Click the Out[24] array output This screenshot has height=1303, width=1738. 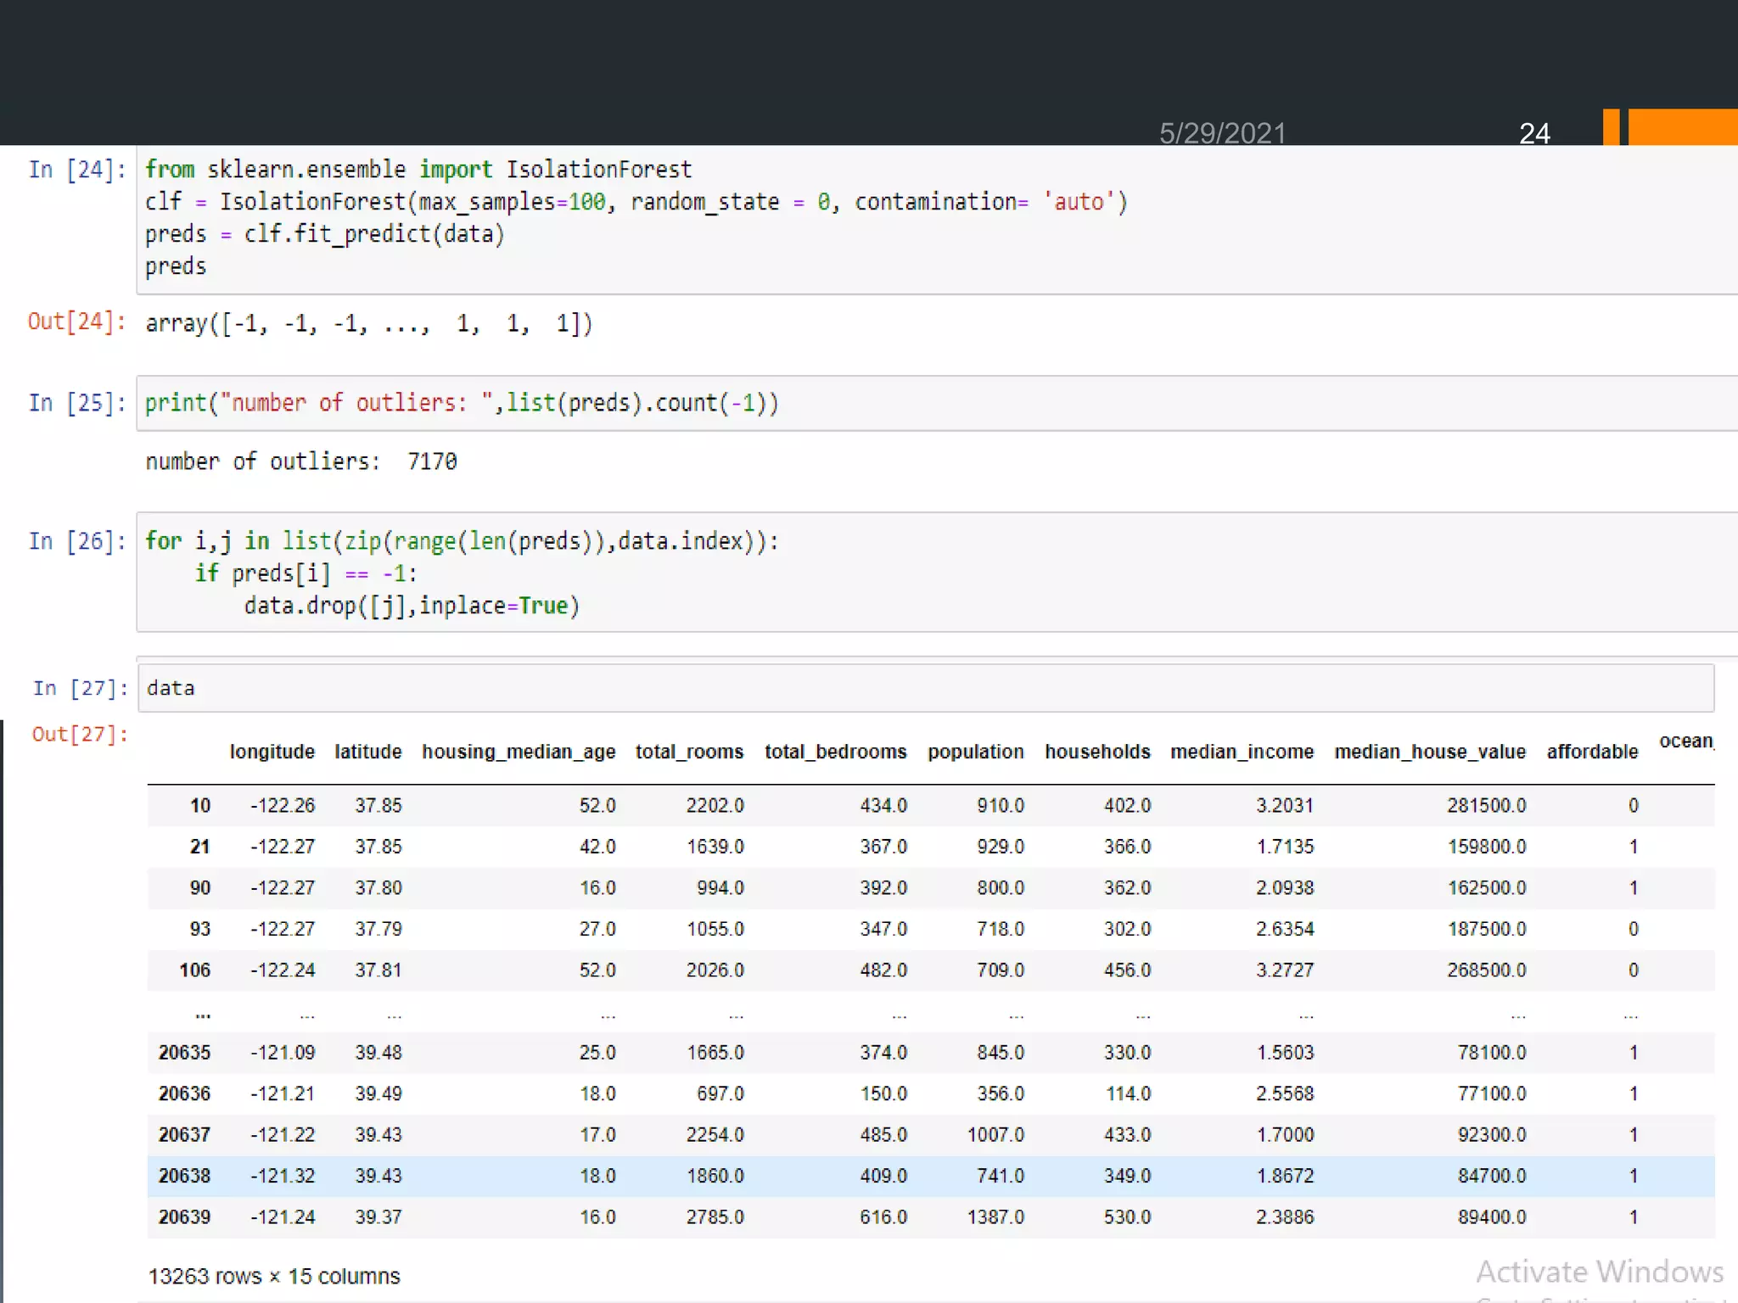[368, 323]
